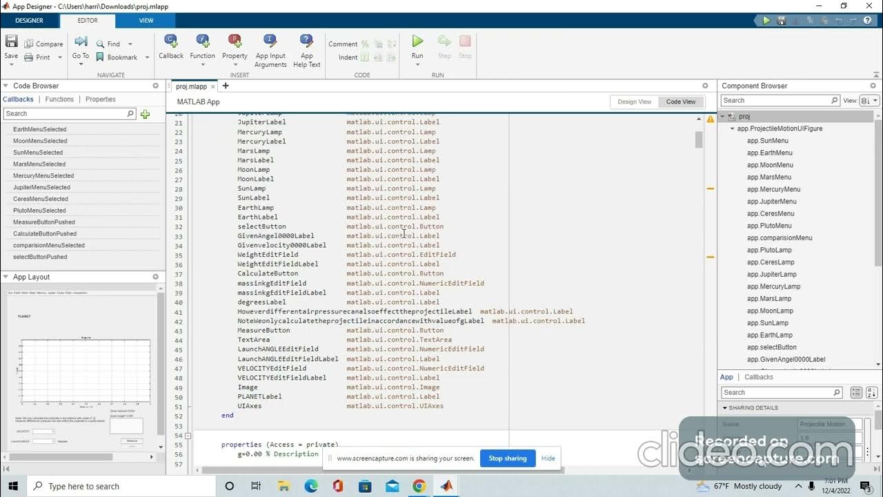
Task: Click the code warning triangle icon
Action: [710, 119]
